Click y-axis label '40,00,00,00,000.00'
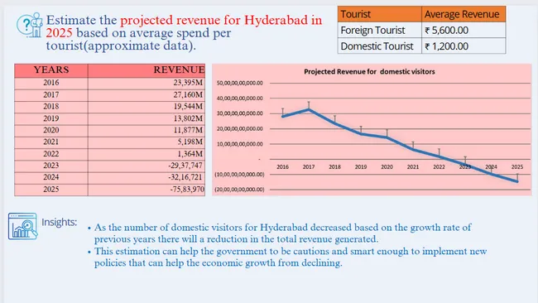 coord(239,99)
